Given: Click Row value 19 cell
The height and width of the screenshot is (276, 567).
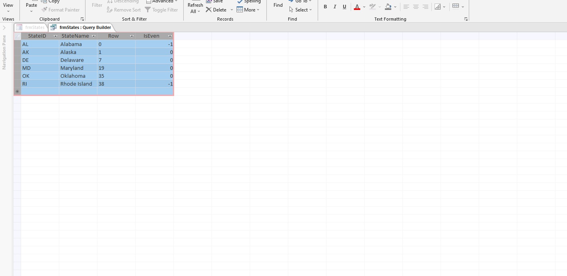Looking at the screenshot, I should (x=116, y=68).
